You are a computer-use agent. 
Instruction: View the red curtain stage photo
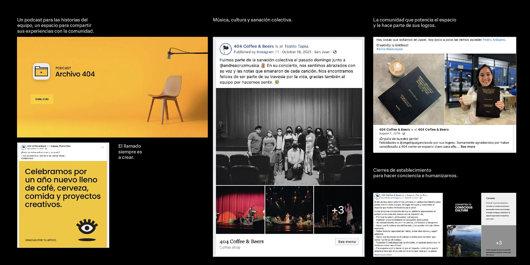pos(240,210)
